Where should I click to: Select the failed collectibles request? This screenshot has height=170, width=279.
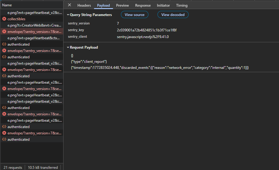(x=16, y=19)
